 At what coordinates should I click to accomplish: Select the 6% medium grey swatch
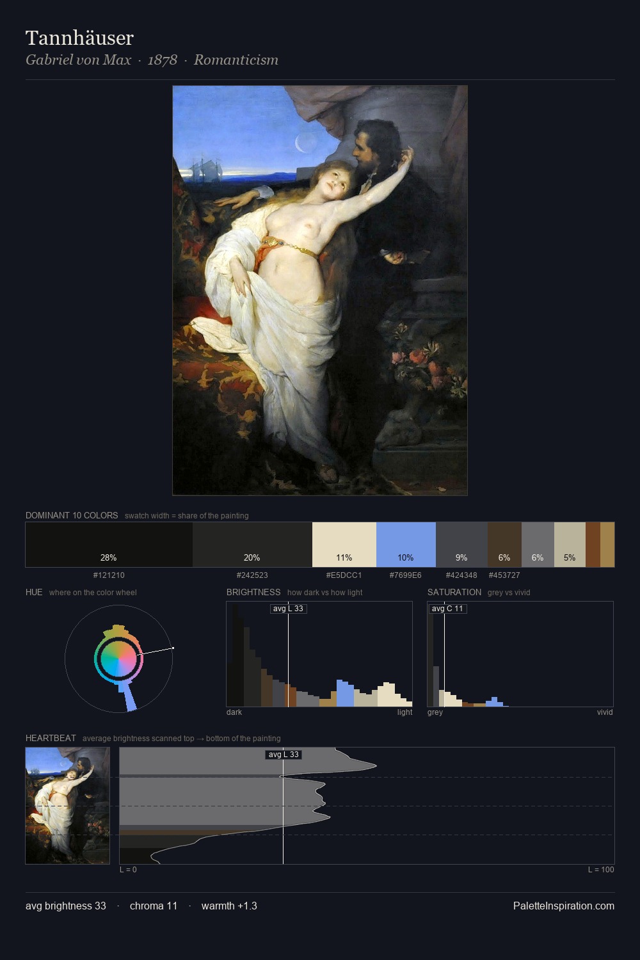pos(538,545)
